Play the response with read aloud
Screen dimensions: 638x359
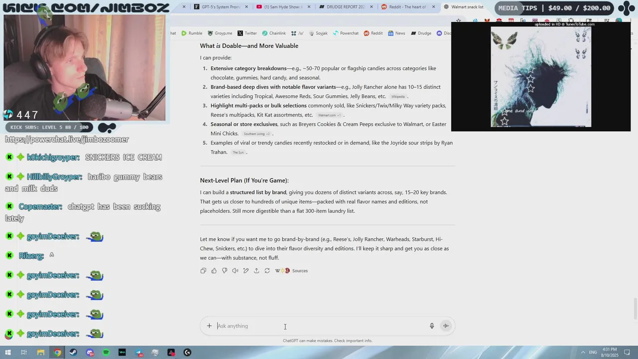235,271
